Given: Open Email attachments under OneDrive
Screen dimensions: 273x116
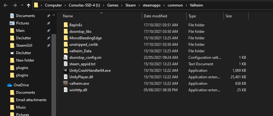Looking at the screenshot, I should [31, 100].
